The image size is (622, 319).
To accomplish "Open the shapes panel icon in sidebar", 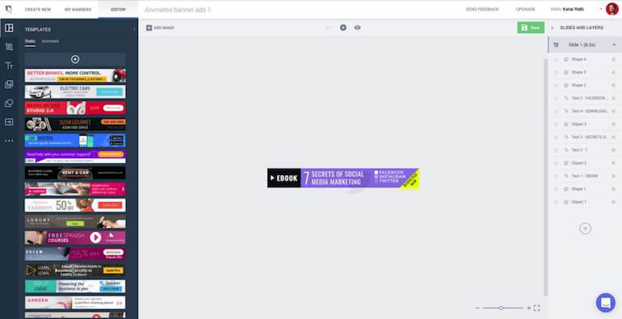I will [x=9, y=103].
